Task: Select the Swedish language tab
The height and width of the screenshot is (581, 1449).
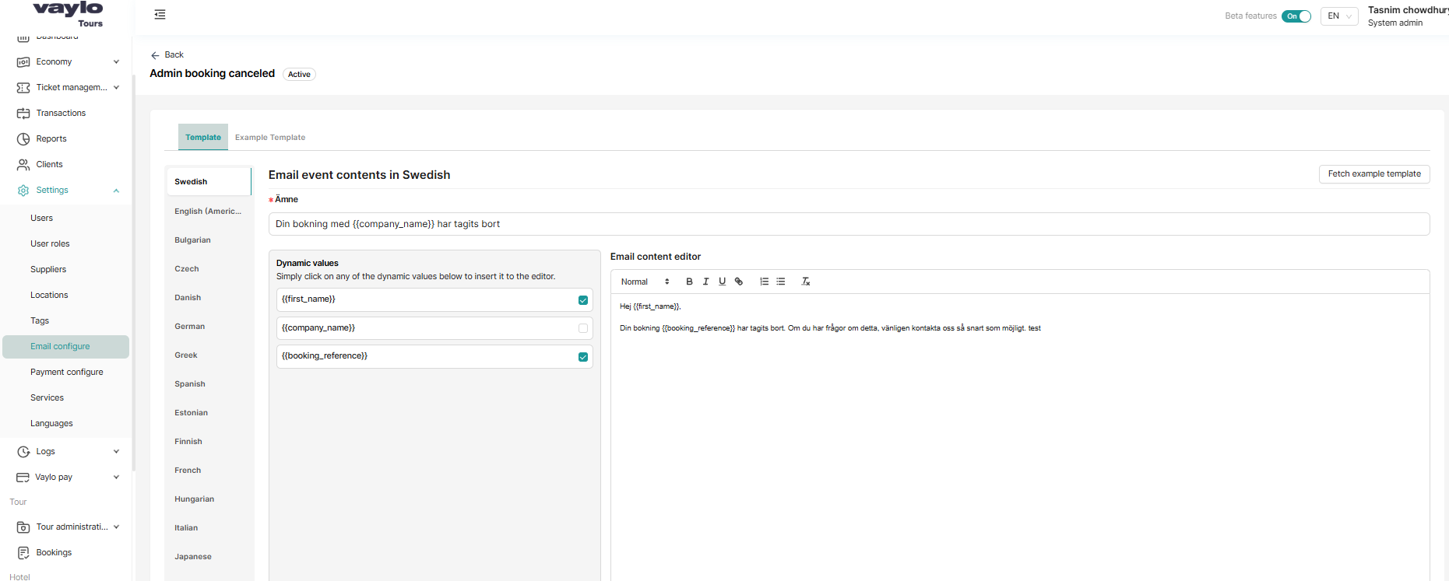Action: click(x=209, y=182)
